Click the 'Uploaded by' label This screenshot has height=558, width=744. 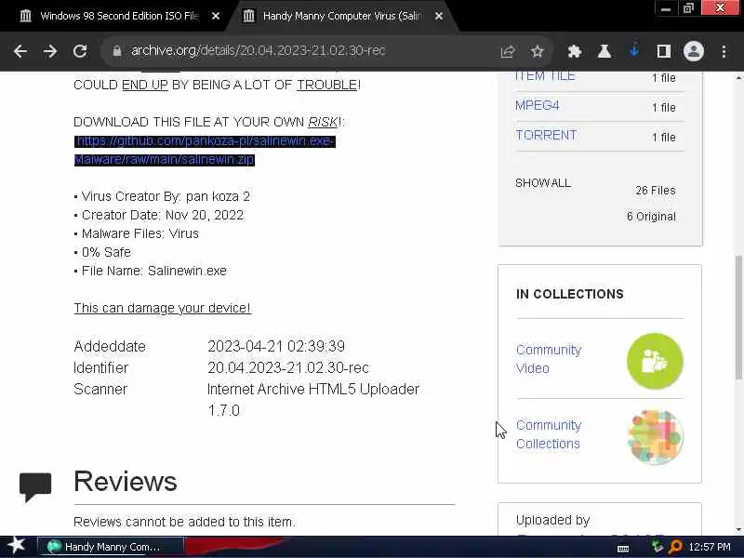pos(552,521)
